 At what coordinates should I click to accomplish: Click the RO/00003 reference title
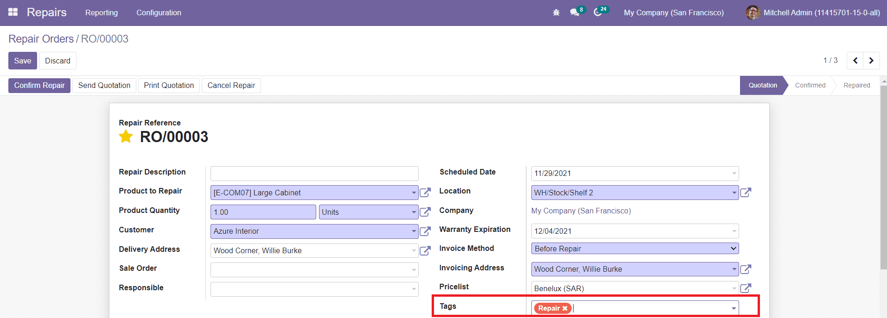click(x=174, y=137)
